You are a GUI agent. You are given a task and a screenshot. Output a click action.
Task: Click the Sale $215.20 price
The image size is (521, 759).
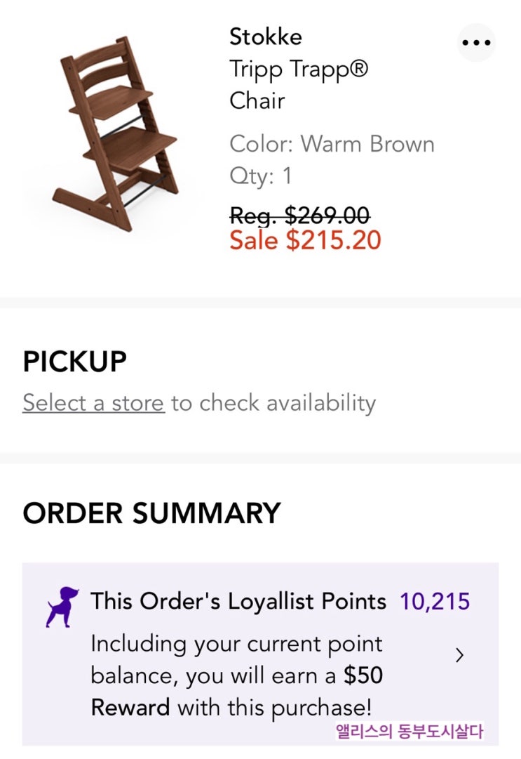coord(305,241)
